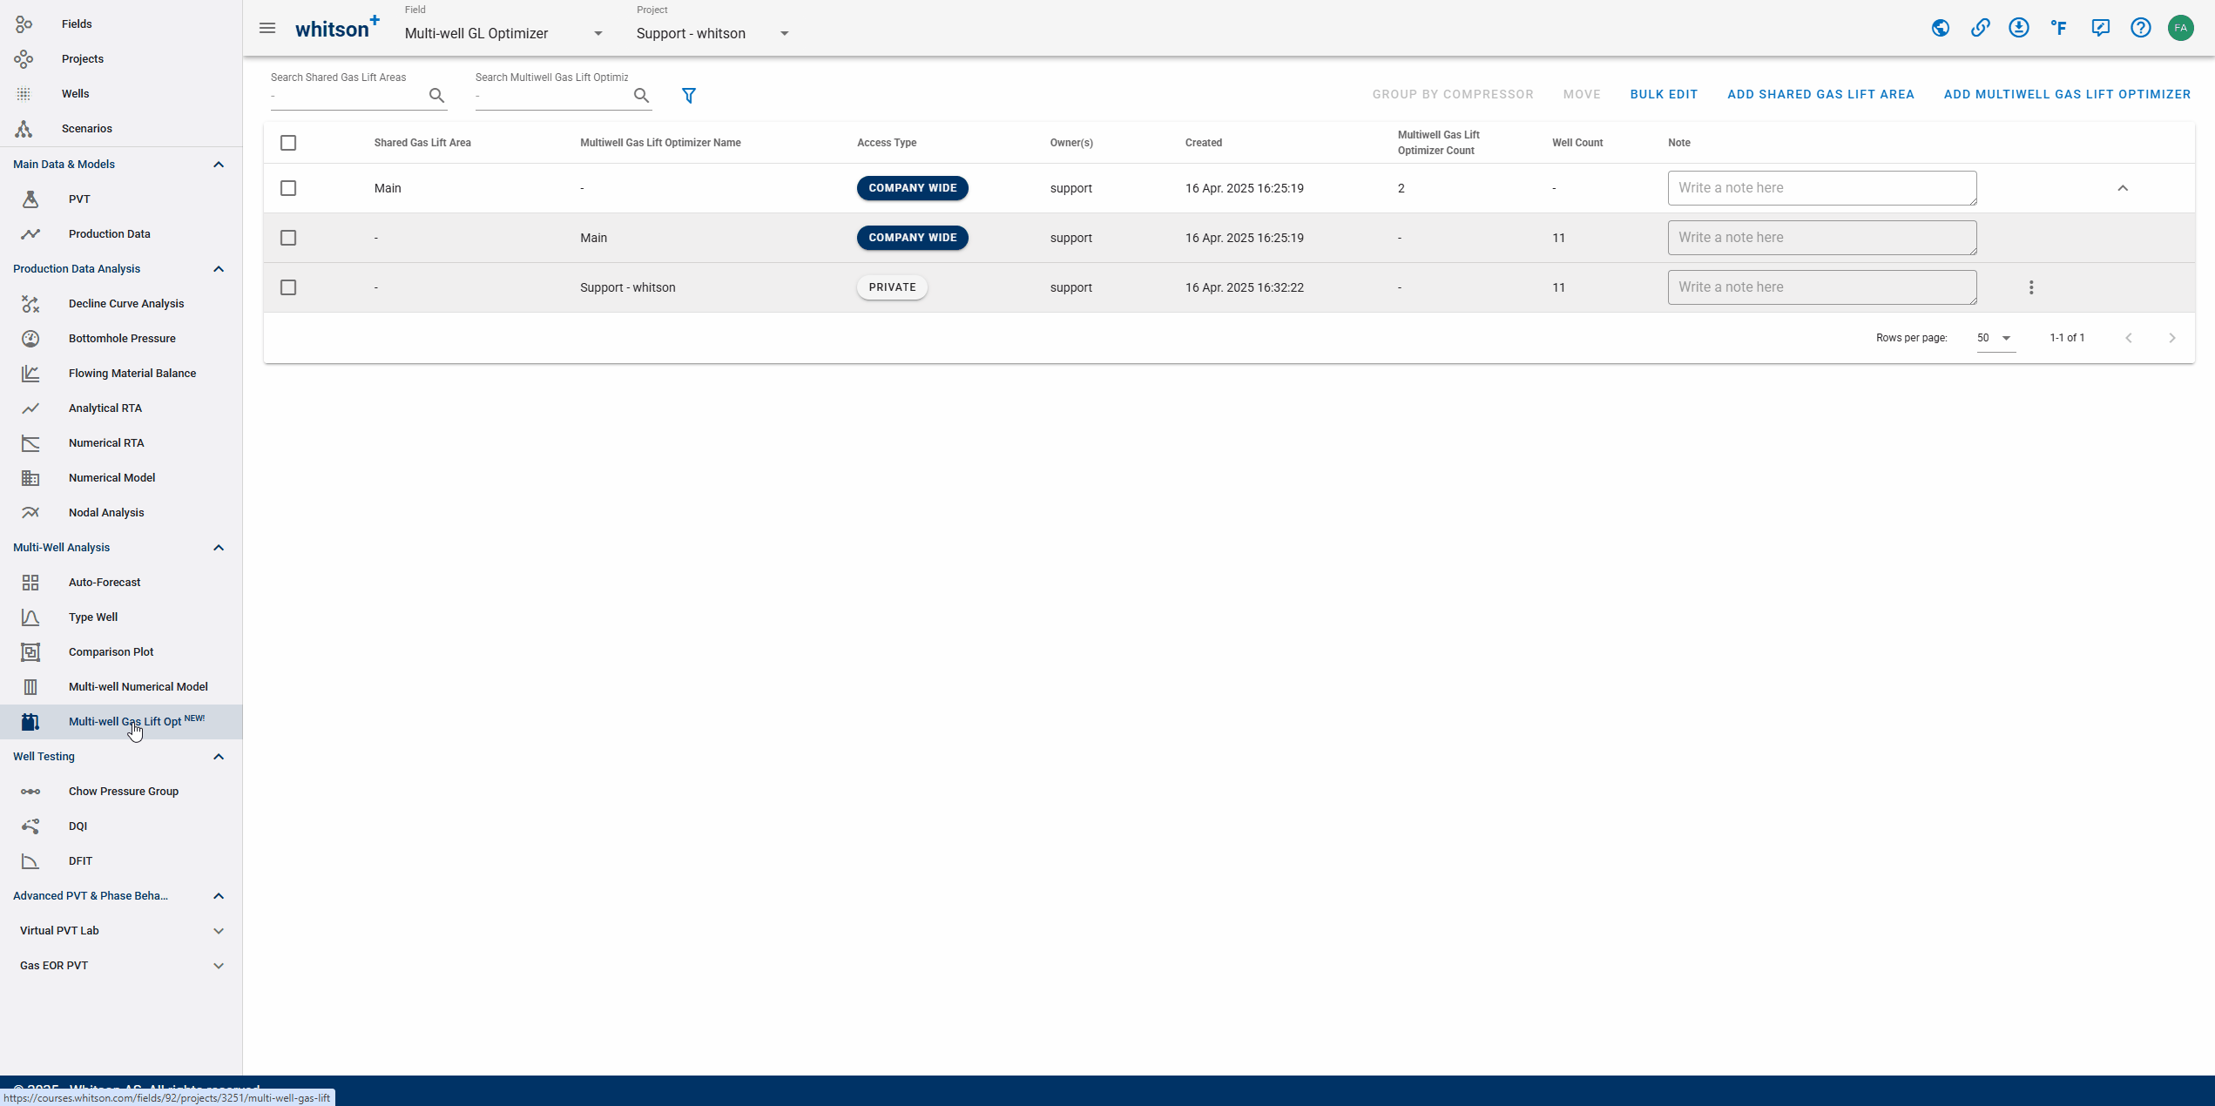Open three-dot menu for Support - whitson row

[2031, 287]
